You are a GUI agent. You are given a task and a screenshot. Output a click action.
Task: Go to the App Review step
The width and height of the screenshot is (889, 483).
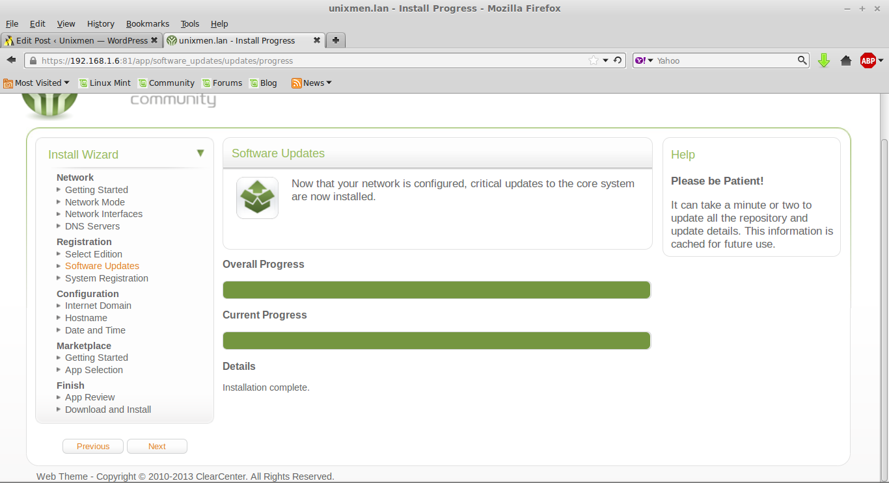pyautogui.click(x=90, y=397)
